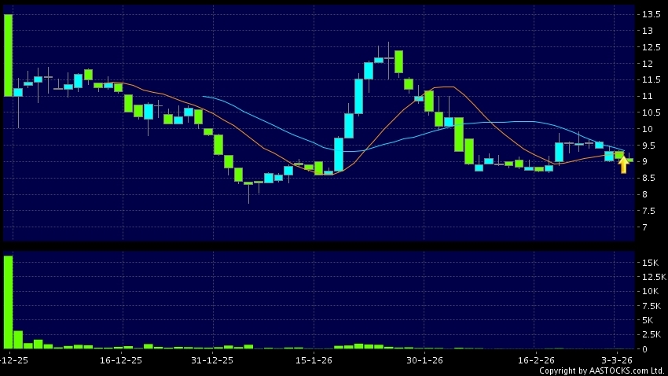Select the 12.5K volume axis label
This screenshot has width=668, height=376.
point(654,277)
